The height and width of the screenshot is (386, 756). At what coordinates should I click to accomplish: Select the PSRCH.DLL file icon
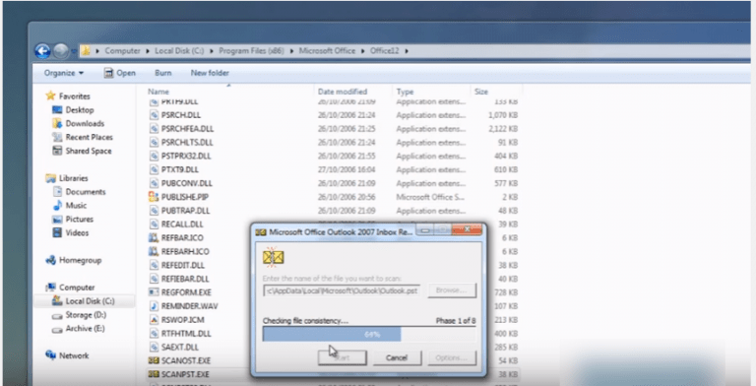point(154,115)
